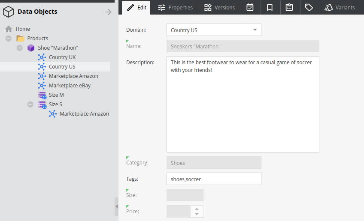Select Size M tree item
Image resolution: width=364 pixels, height=221 pixels.
56,95
